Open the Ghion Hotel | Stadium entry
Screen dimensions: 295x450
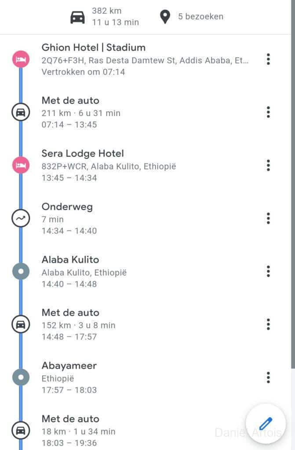pos(93,47)
